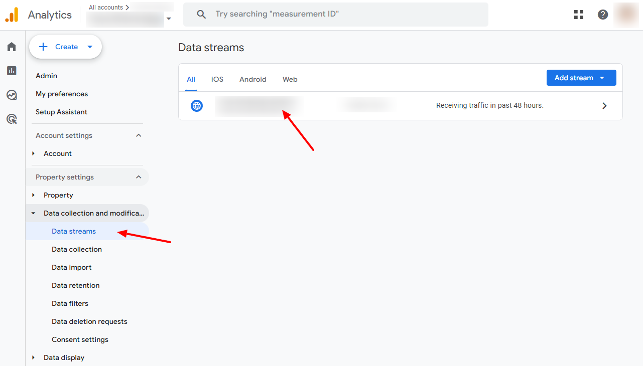This screenshot has width=643, height=366.
Task: Open the Create button dropdown
Action: coord(90,47)
